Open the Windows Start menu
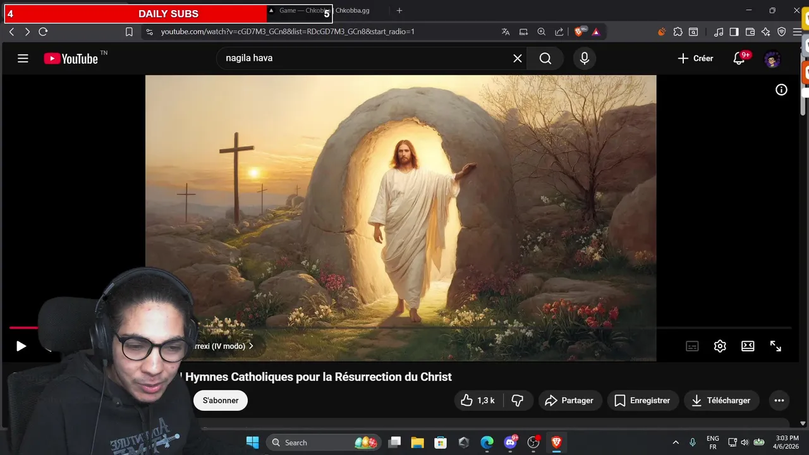This screenshot has width=809, height=455. (252, 442)
